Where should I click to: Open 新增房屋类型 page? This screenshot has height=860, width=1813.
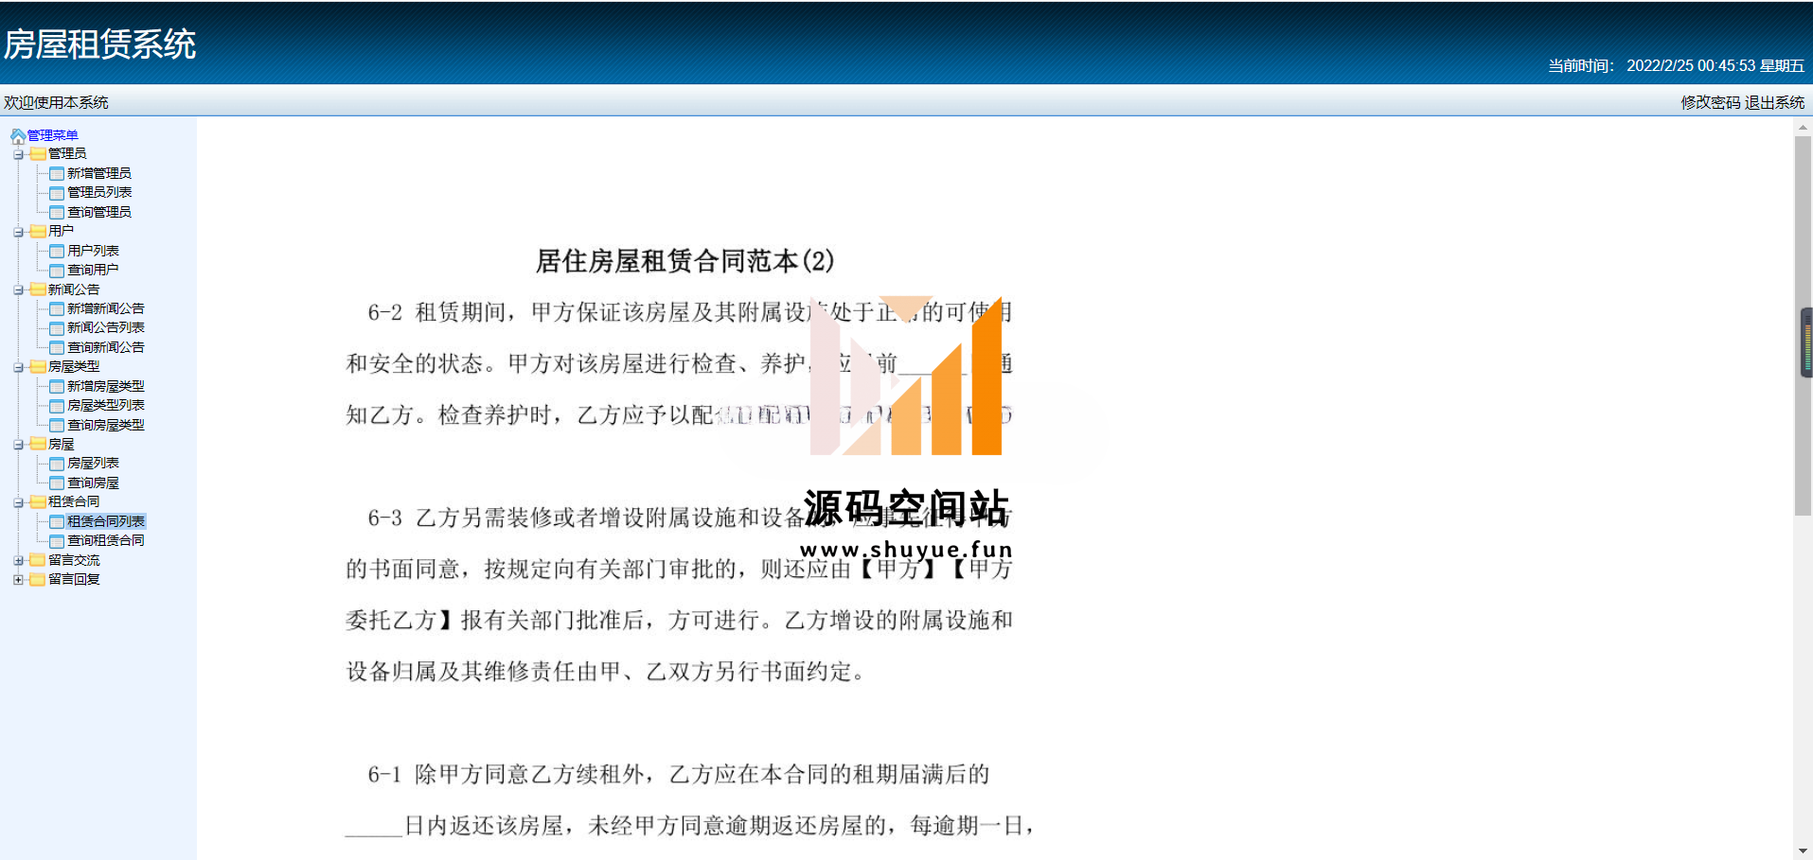pyautogui.click(x=106, y=386)
